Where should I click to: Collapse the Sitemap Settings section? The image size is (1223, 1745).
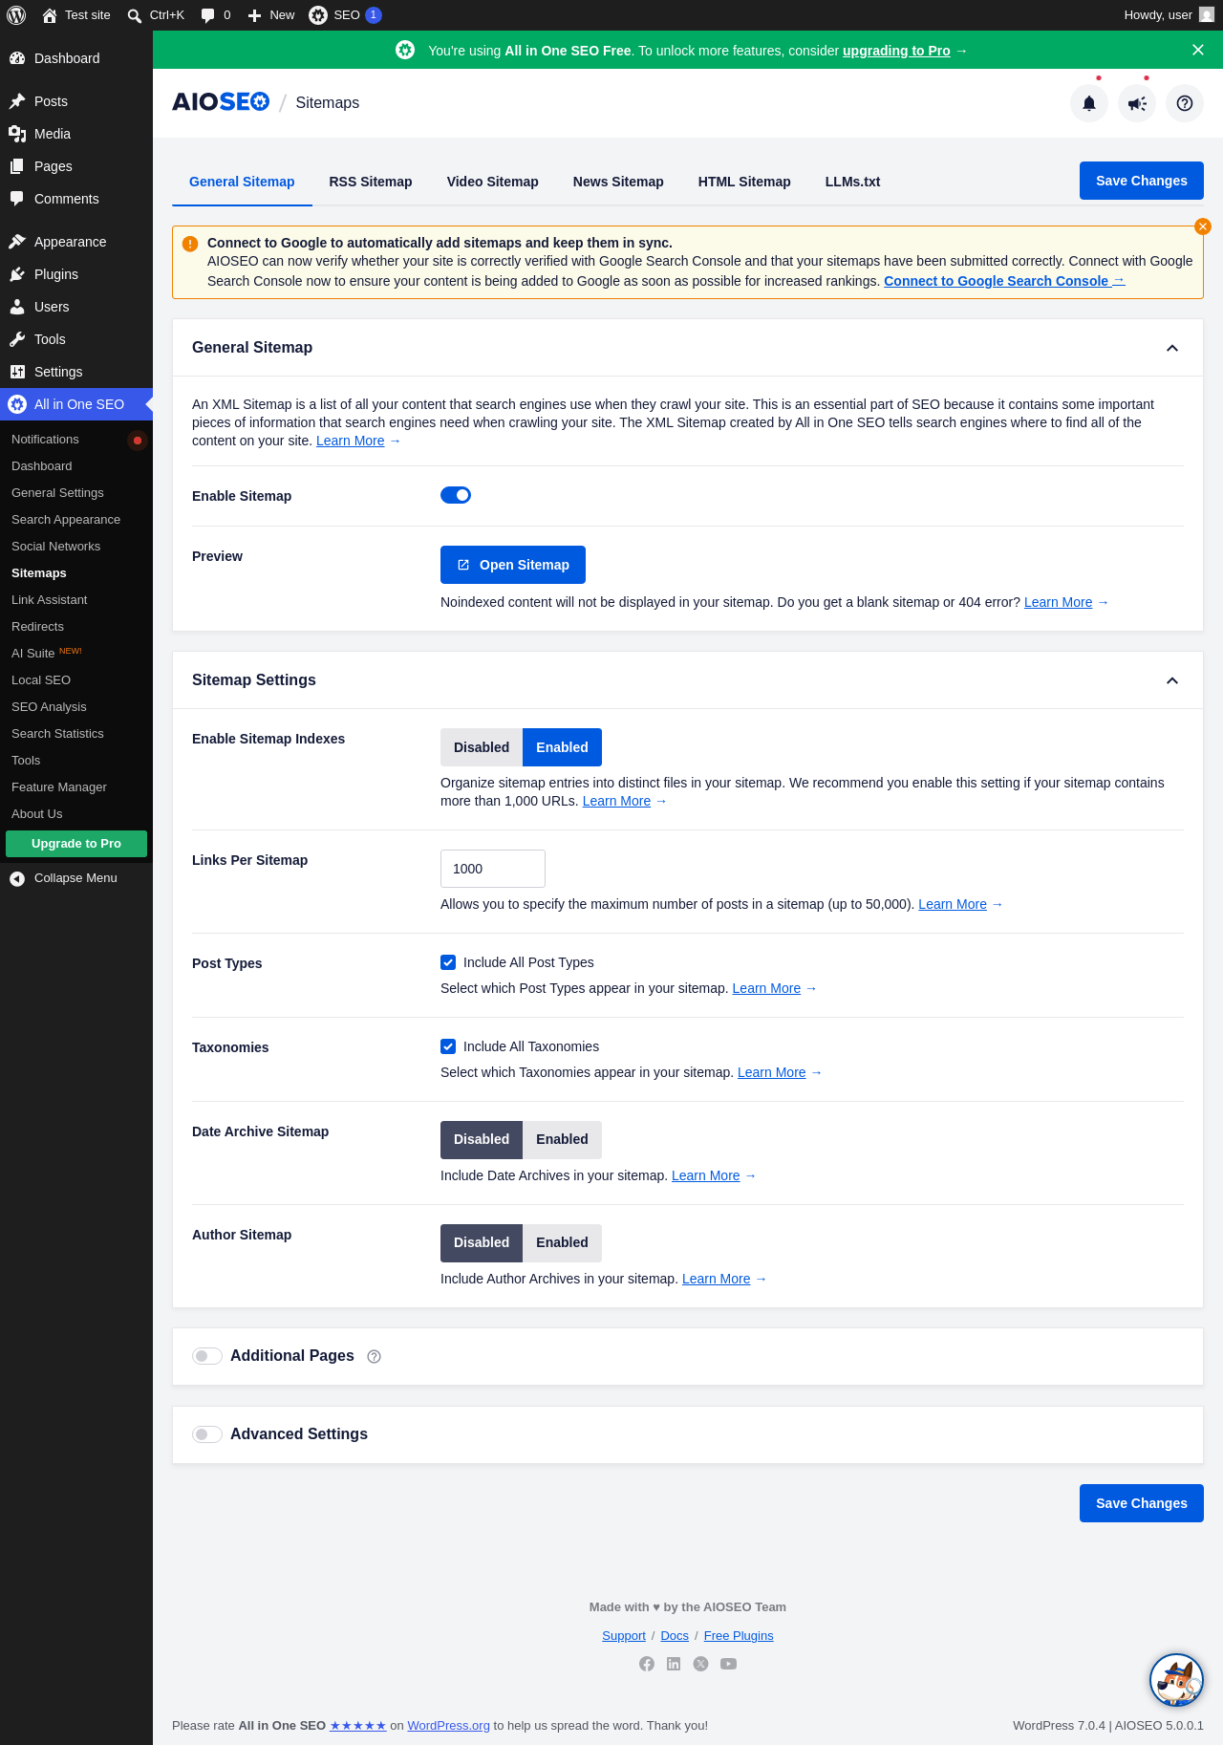[x=1172, y=680]
